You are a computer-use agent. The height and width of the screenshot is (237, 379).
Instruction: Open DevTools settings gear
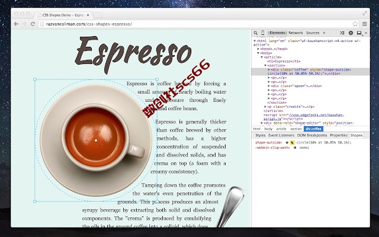[x=351, y=33]
